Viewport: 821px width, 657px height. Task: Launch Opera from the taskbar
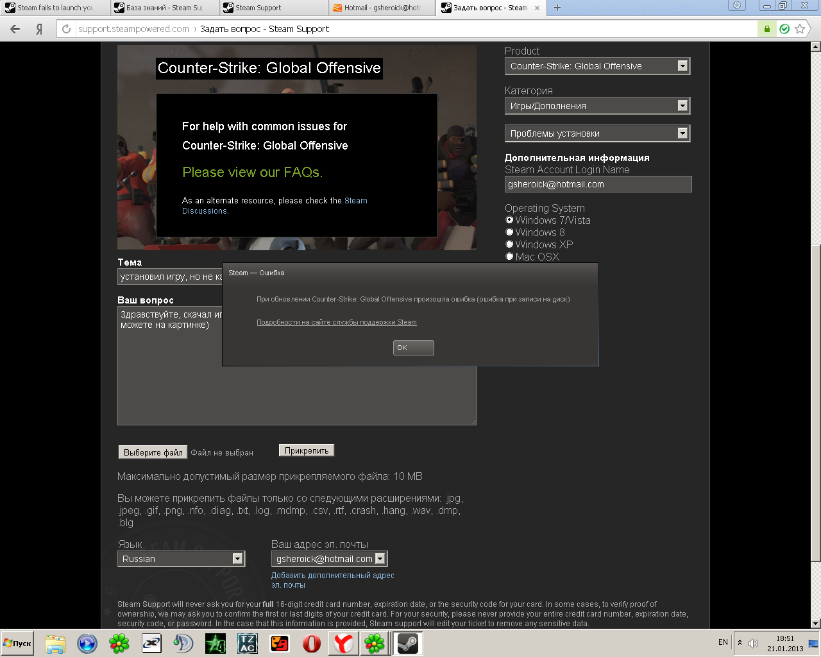click(x=312, y=643)
